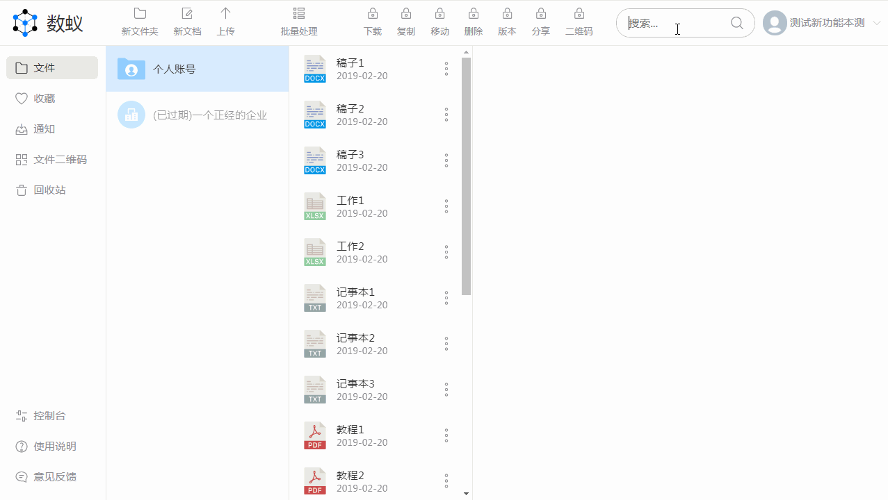The image size is (888, 500).
Task: Open the 工作1 XLSX file
Action: [376, 206]
